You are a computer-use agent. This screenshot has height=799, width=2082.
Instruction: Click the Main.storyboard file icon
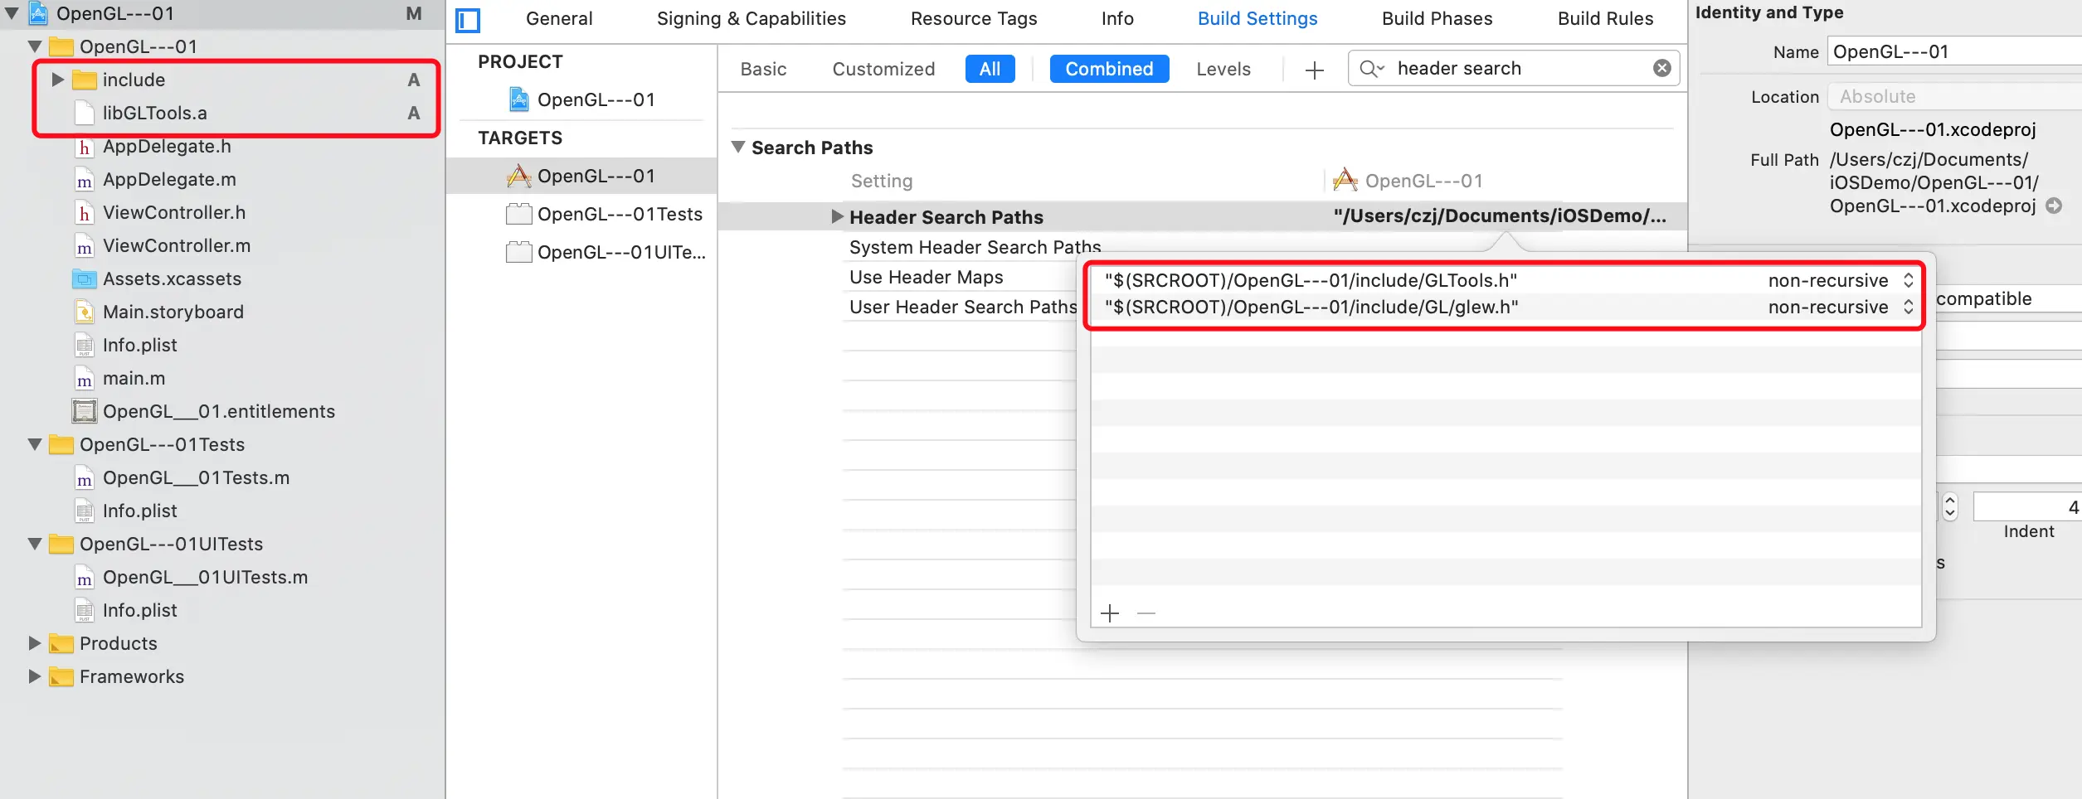[x=84, y=312]
